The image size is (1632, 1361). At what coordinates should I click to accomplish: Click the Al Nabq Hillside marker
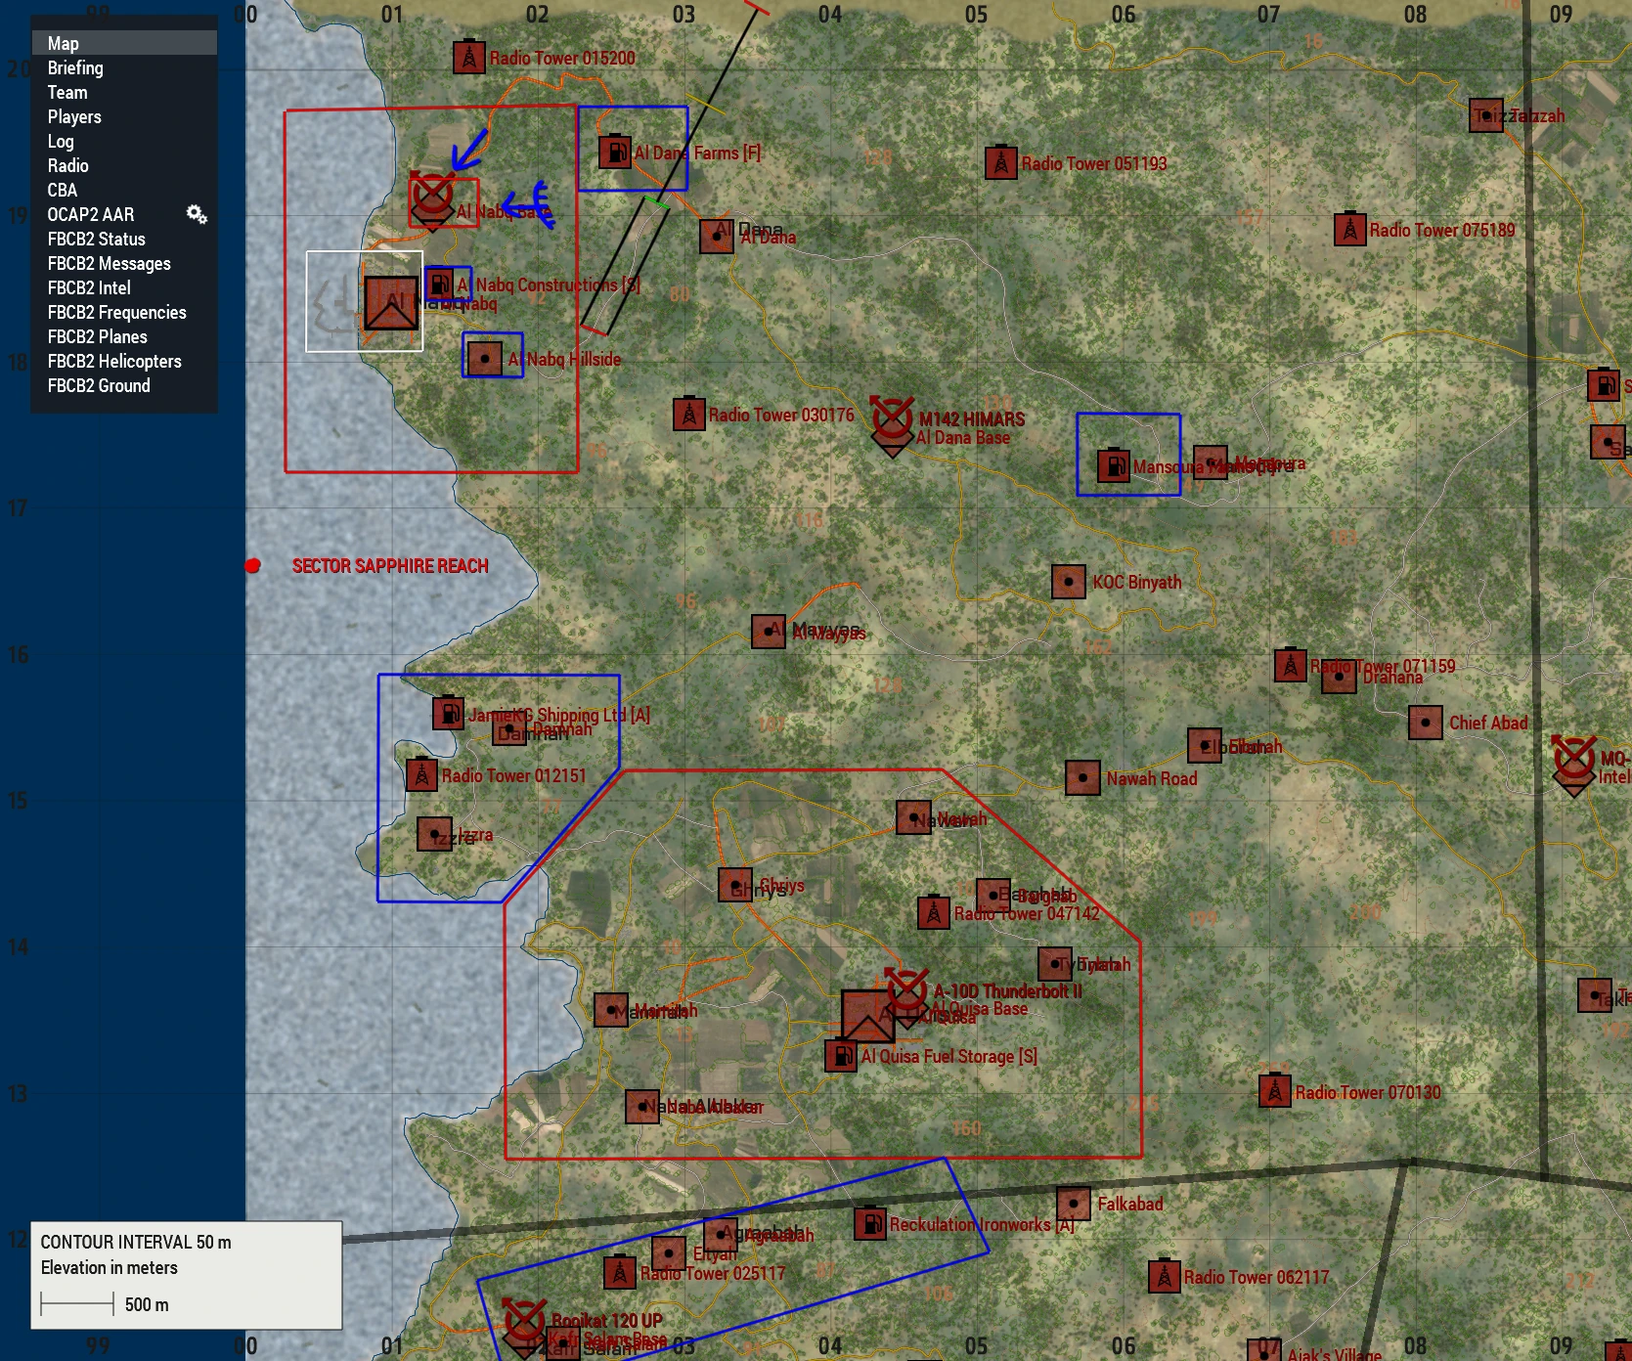point(485,359)
